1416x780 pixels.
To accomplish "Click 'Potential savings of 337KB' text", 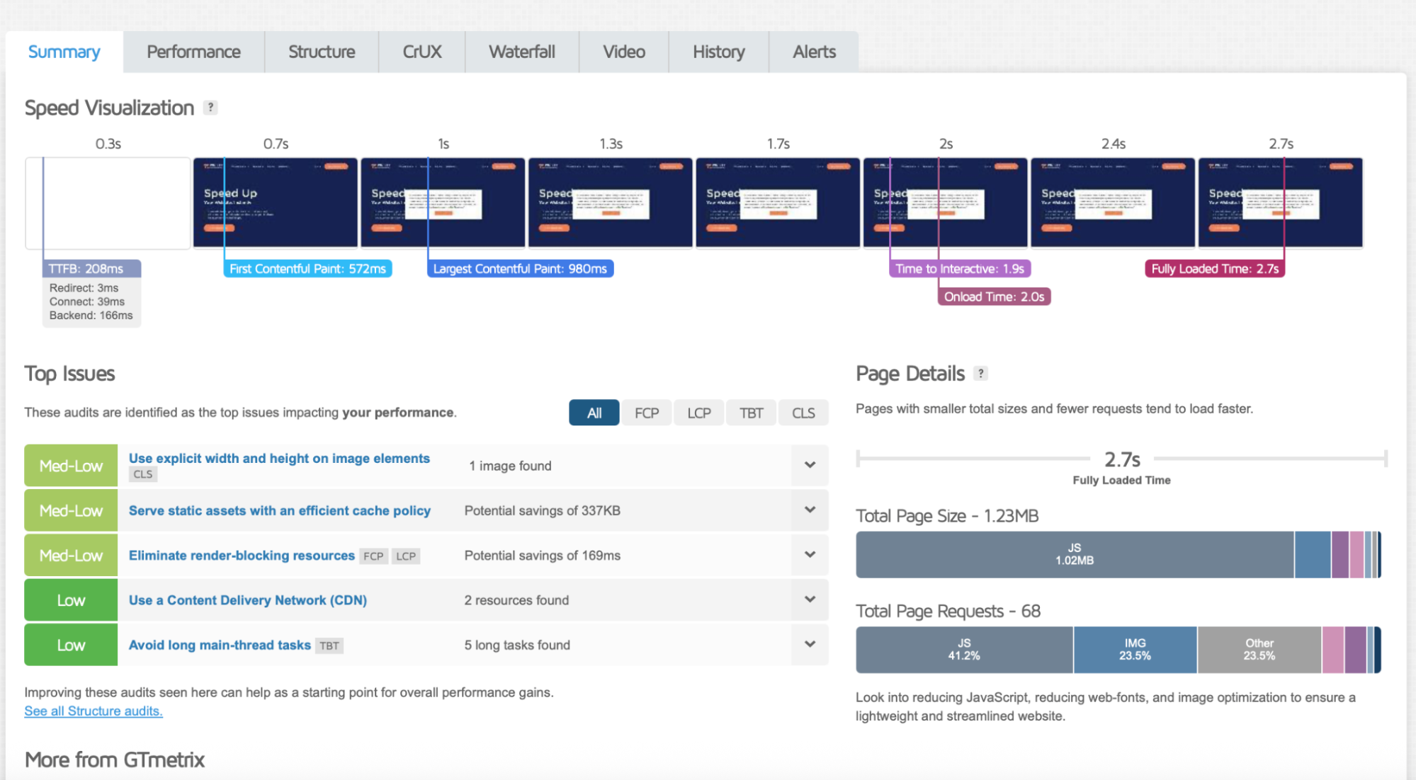I will 542,510.
